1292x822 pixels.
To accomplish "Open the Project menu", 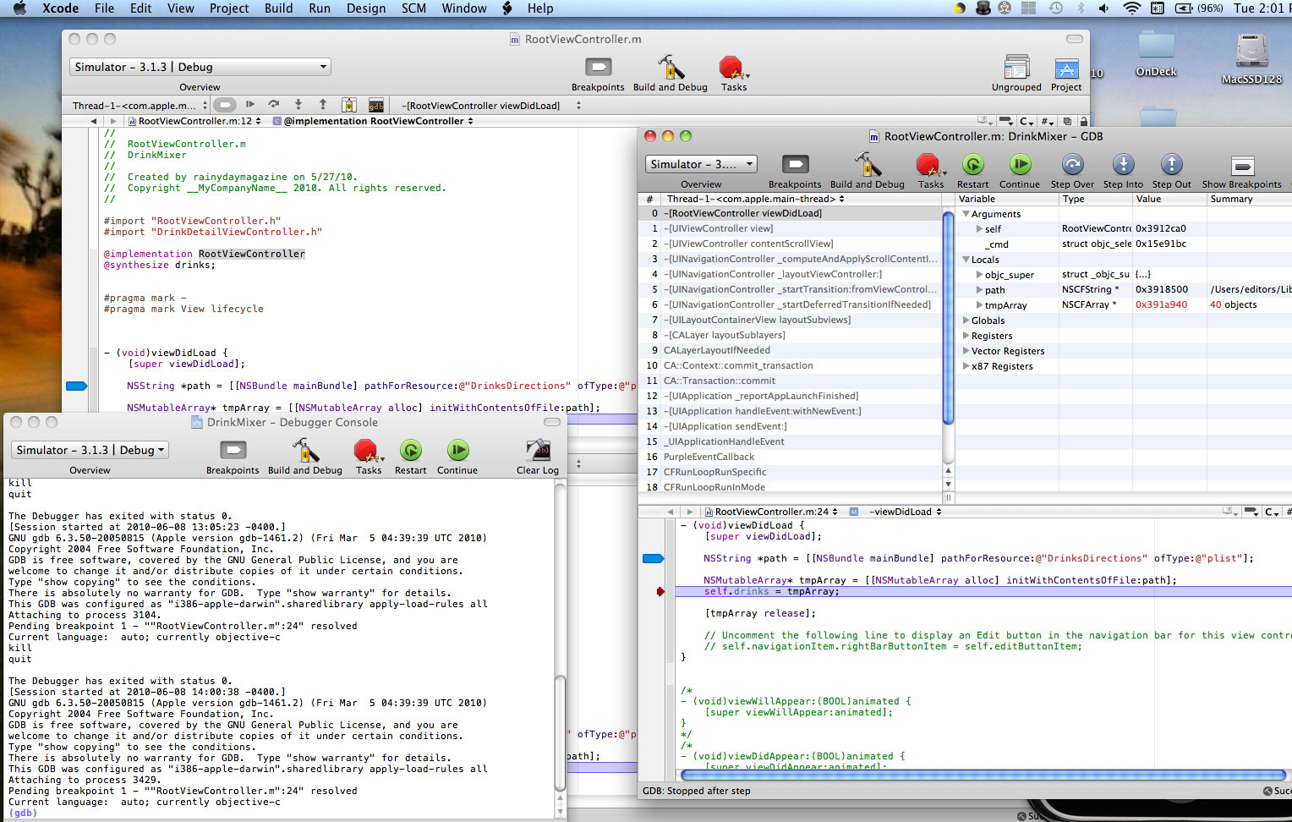I will 229,8.
